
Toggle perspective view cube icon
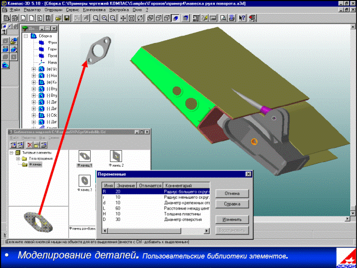click(x=185, y=18)
